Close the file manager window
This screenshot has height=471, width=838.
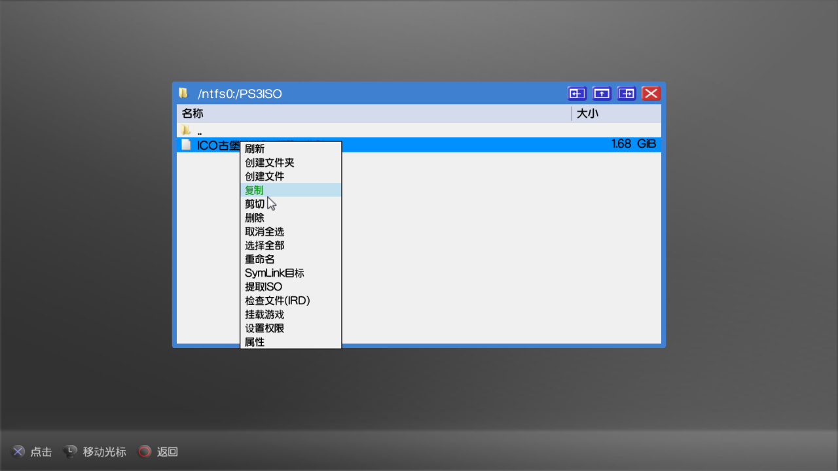651,94
